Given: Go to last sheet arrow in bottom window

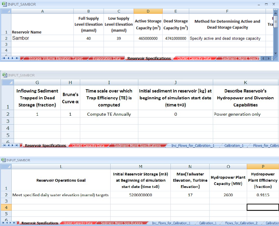Looking at the screenshot, I should (x=14, y=223).
